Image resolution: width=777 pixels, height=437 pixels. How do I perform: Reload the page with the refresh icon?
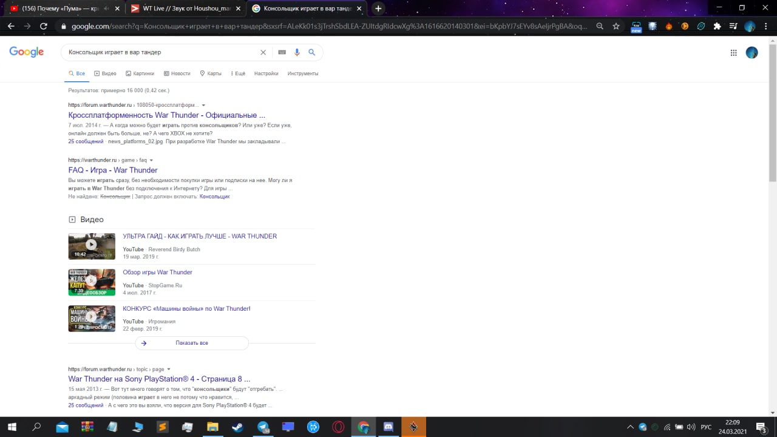(44, 26)
